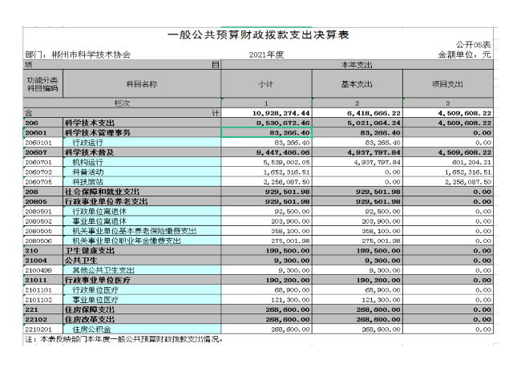Select the 21011 行政事业单位医疗 cell
This screenshot has height=368, width=521.
coord(142,280)
